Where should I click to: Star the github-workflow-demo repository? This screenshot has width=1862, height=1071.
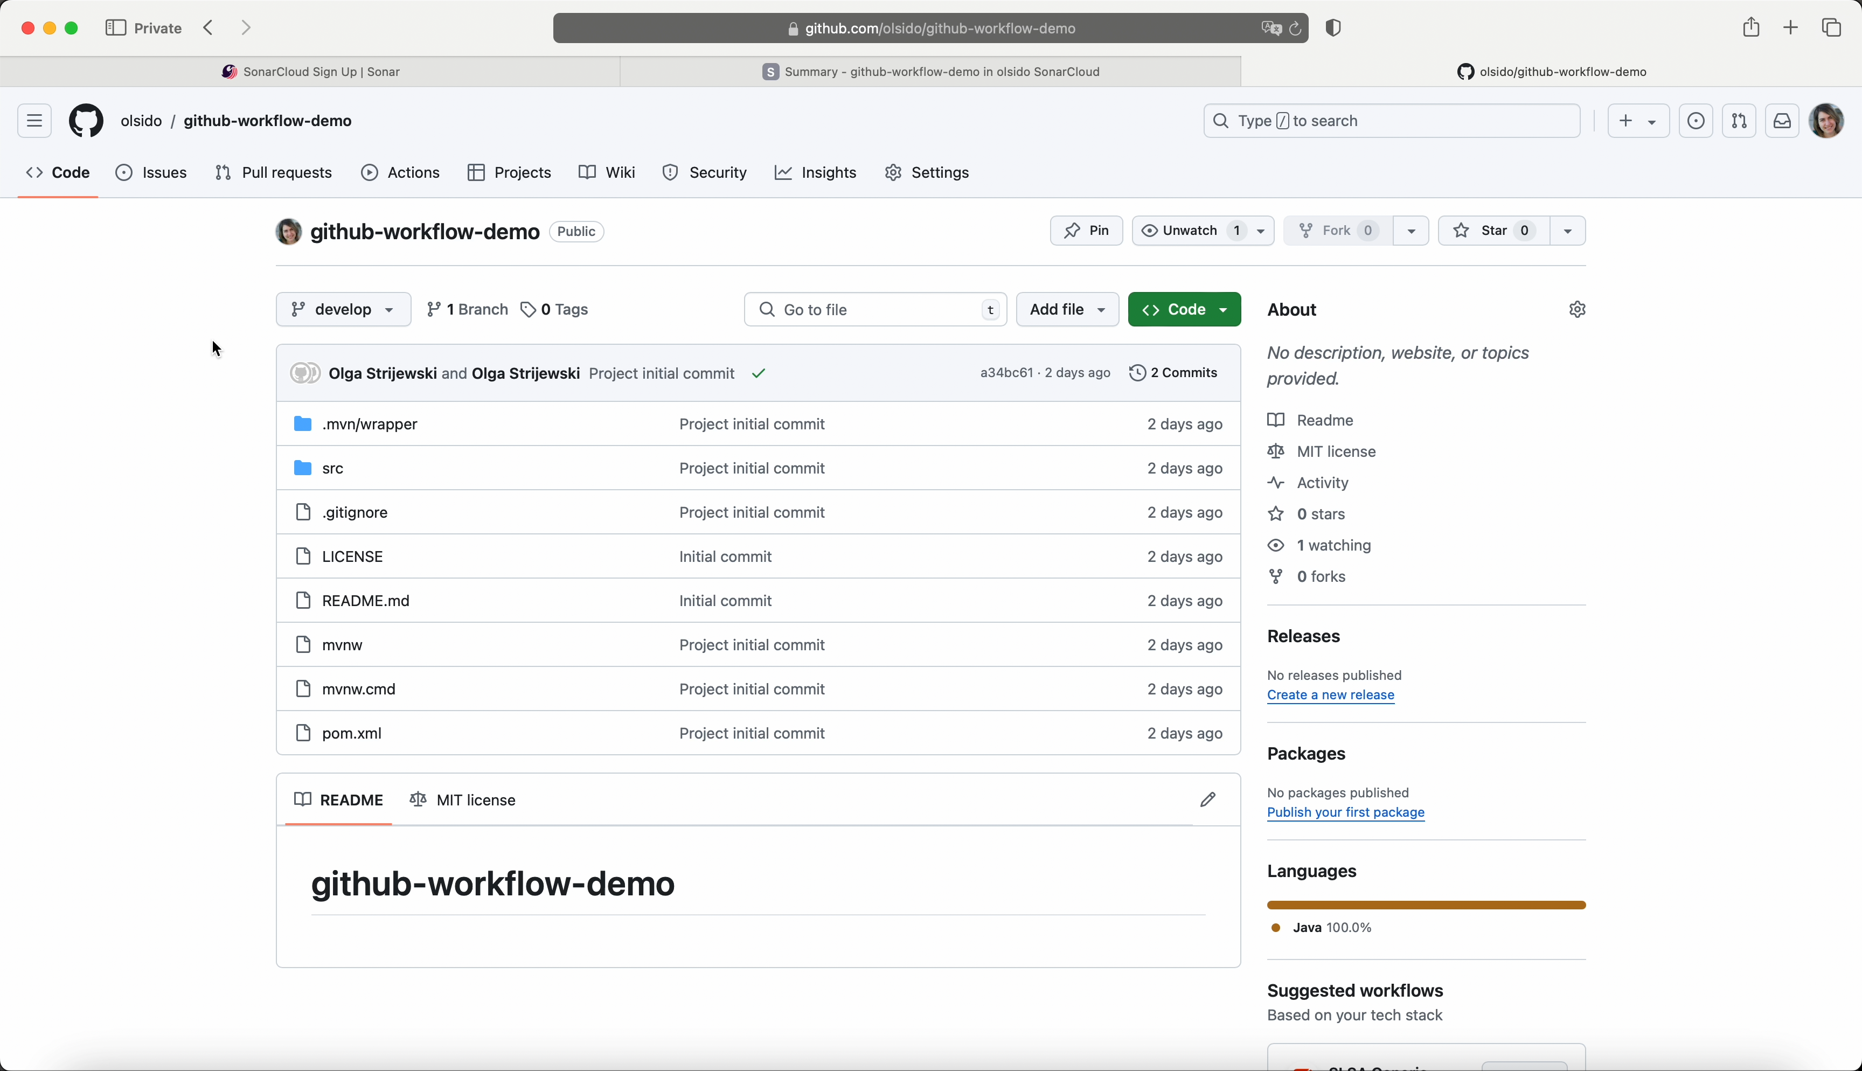[x=1493, y=231]
